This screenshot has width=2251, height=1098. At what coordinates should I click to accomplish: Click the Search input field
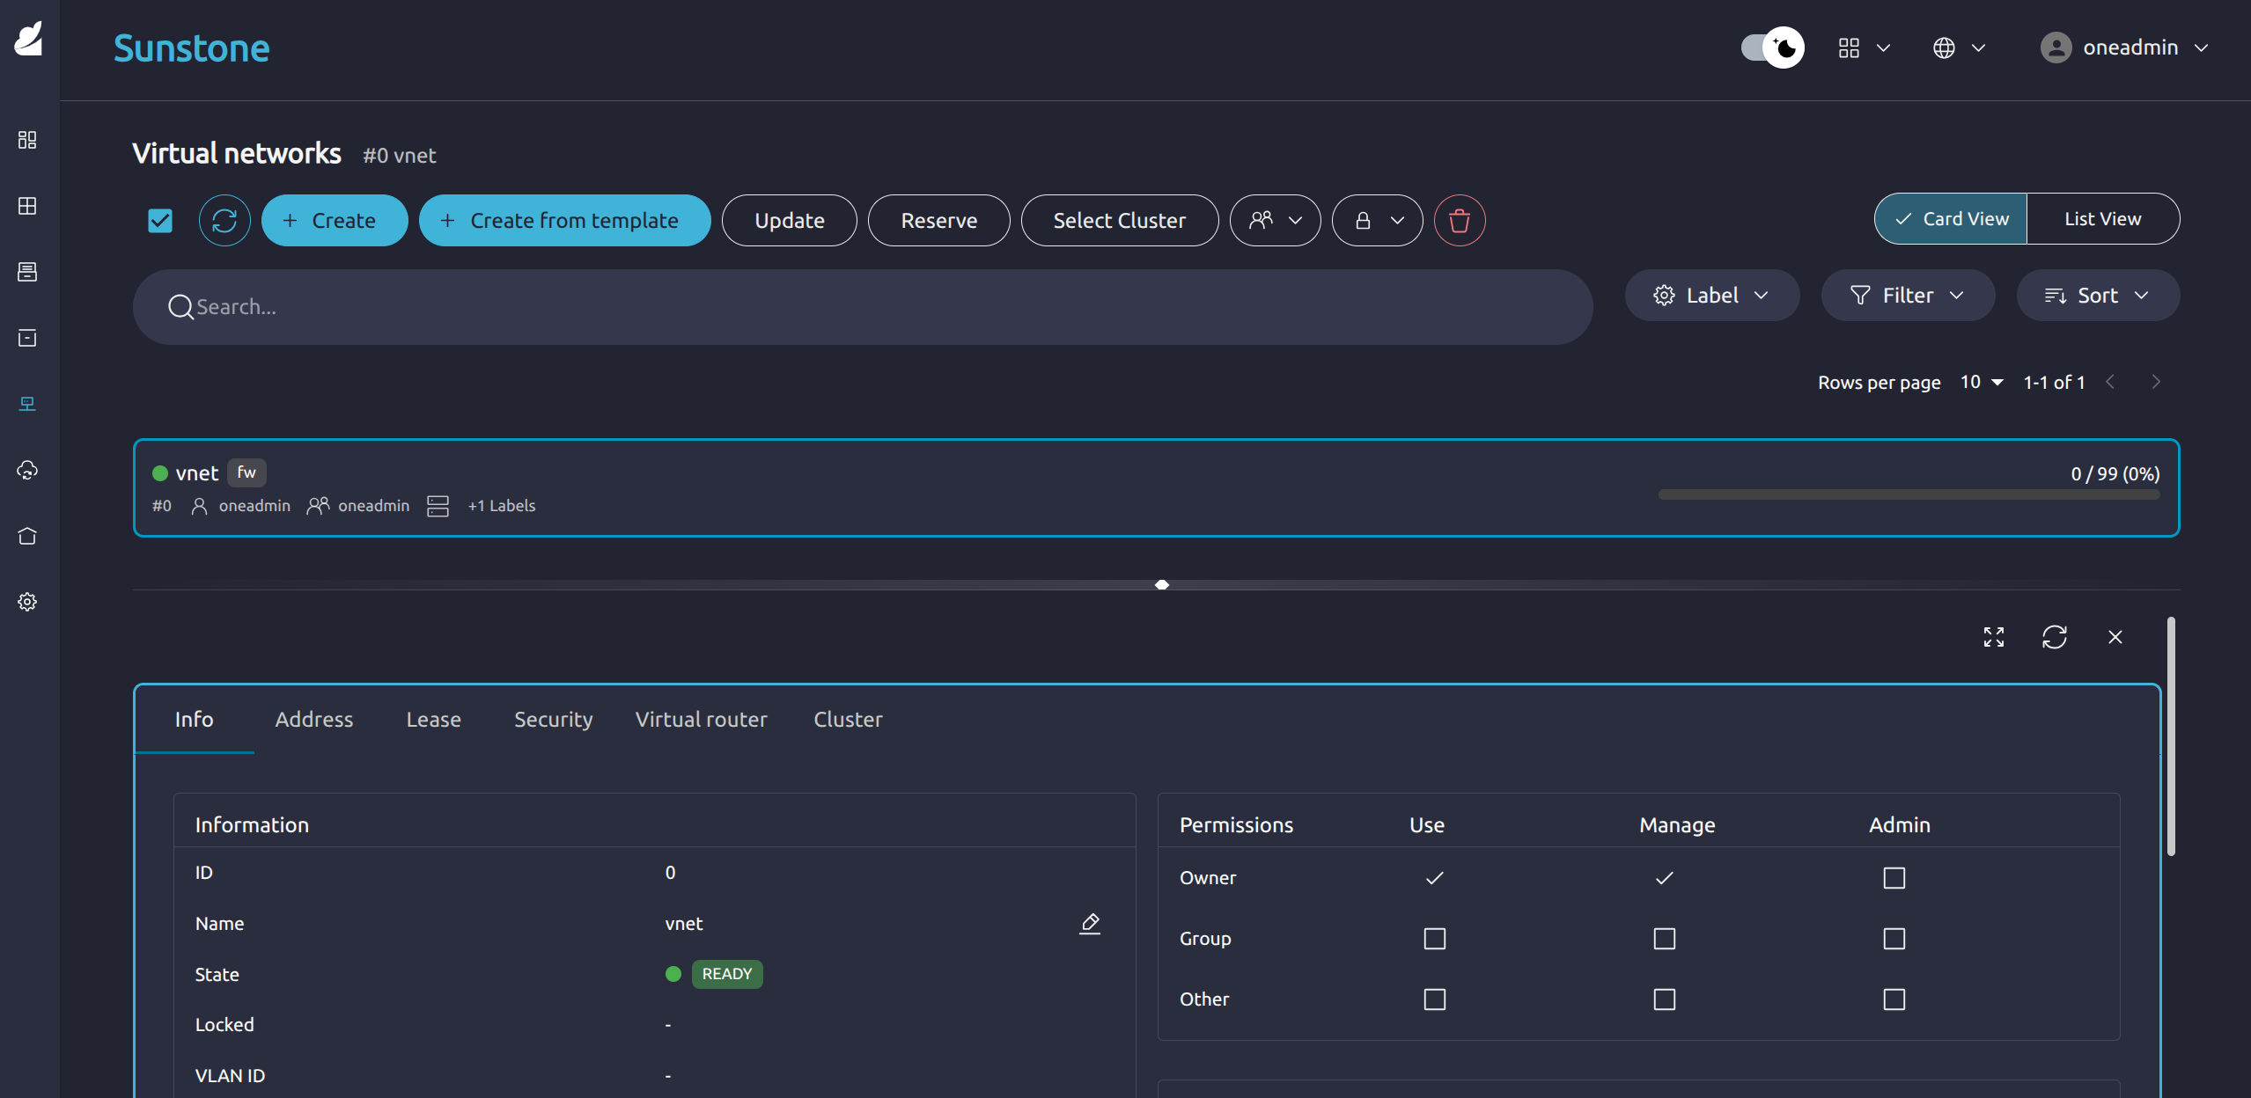[x=863, y=307]
